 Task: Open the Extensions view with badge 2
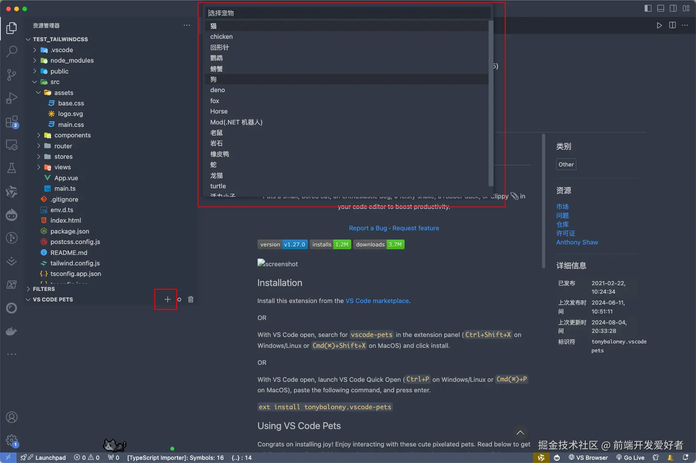pyautogui.click(x=12, y=122)
